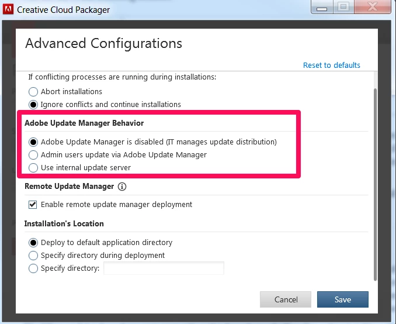Select Abort installations radio button
This screenshot has width=396, height=324.
(x=33, y=92)
